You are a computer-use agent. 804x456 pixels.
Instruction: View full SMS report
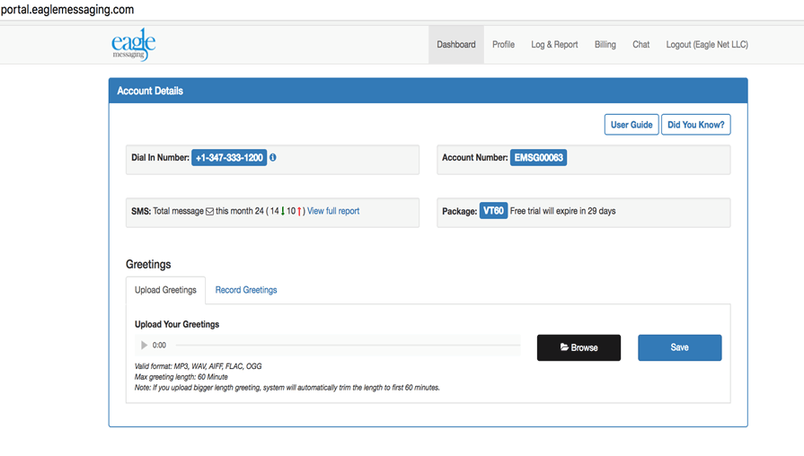tap(333, 212)
